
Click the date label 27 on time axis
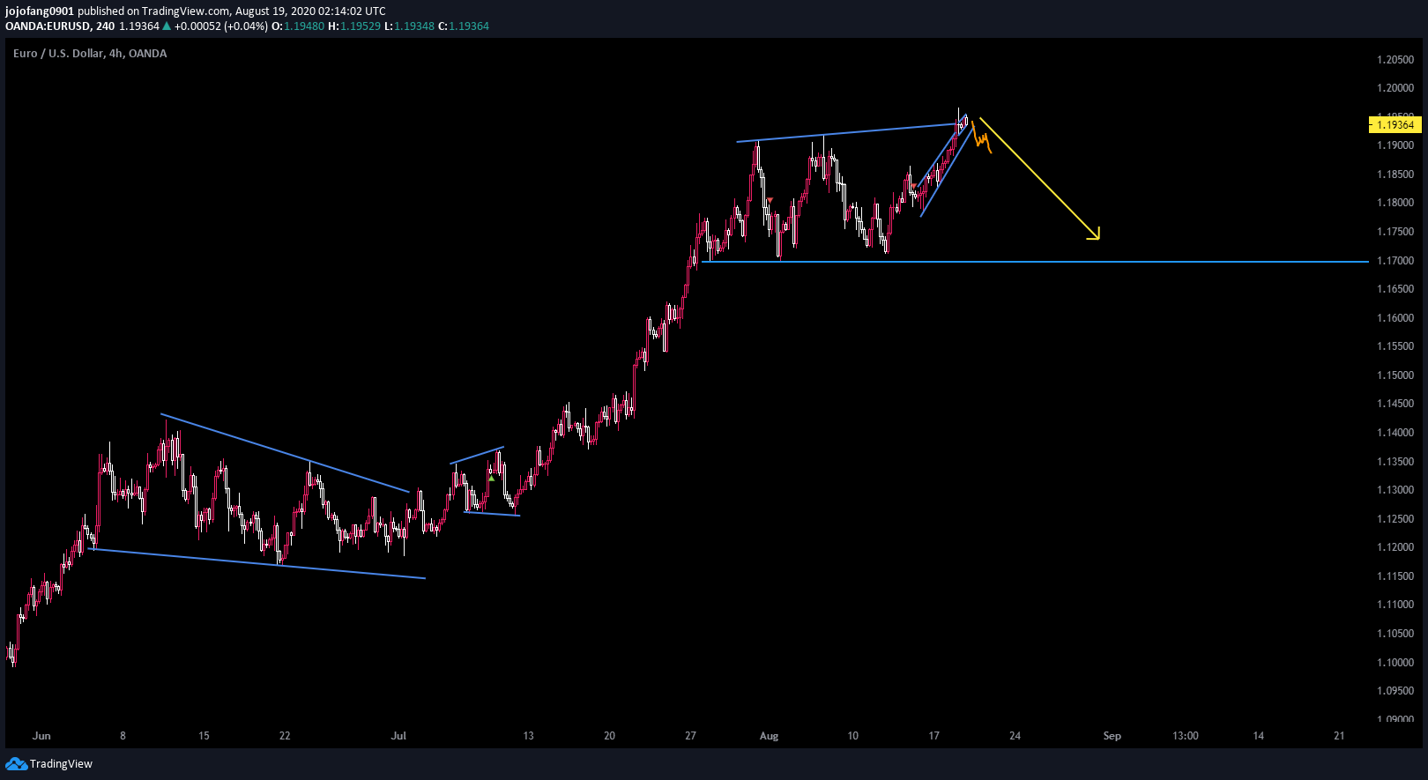pyautogui.click(x=690, y=736)
